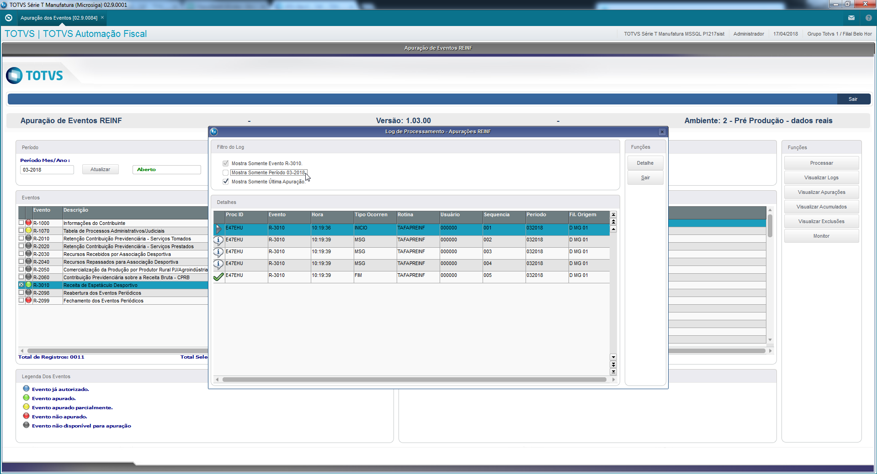
Task: Enable 'Mostra Somente Periodo 03-2018' checkbox
Action: pyautogui.click(x=225, y=172)
